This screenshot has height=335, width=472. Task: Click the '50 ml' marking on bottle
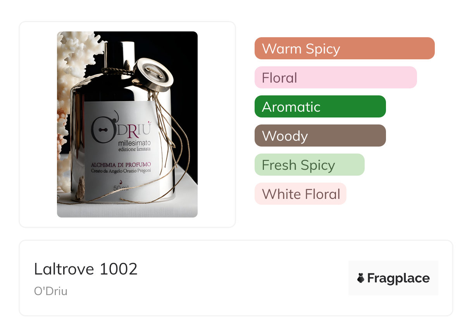pyautogui.click(x=121, y=189)
